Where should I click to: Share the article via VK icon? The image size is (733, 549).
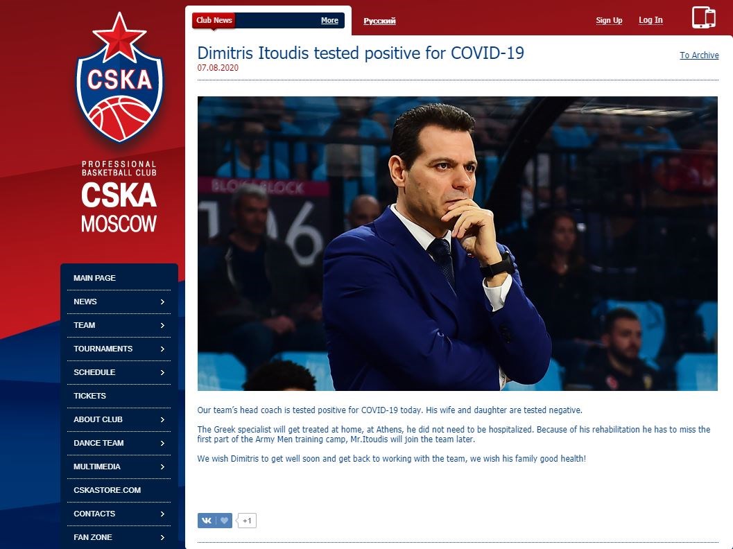coord(207,521)
